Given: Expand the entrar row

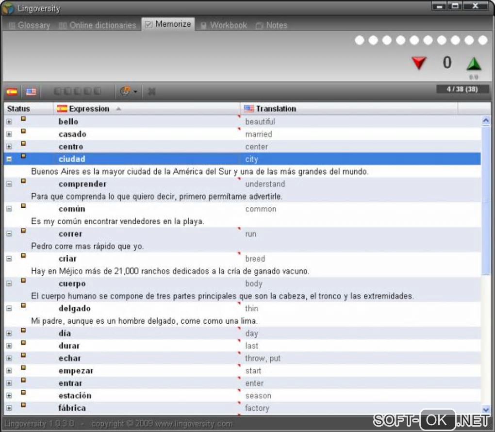Looking at the screenshot, I should pyautogui.click(x=9, y=383).
